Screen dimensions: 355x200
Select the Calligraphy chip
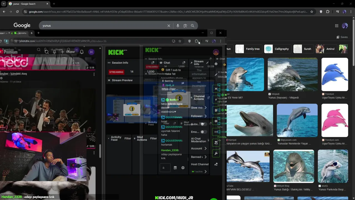tap(277, 49)
